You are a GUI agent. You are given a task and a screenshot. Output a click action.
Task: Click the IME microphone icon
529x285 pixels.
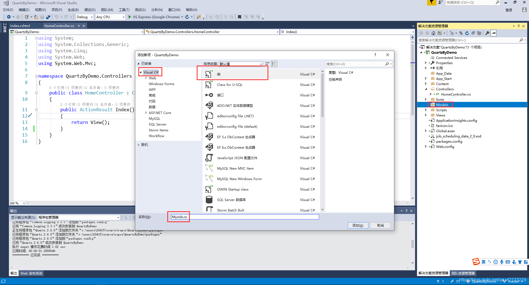click(502, 262)
